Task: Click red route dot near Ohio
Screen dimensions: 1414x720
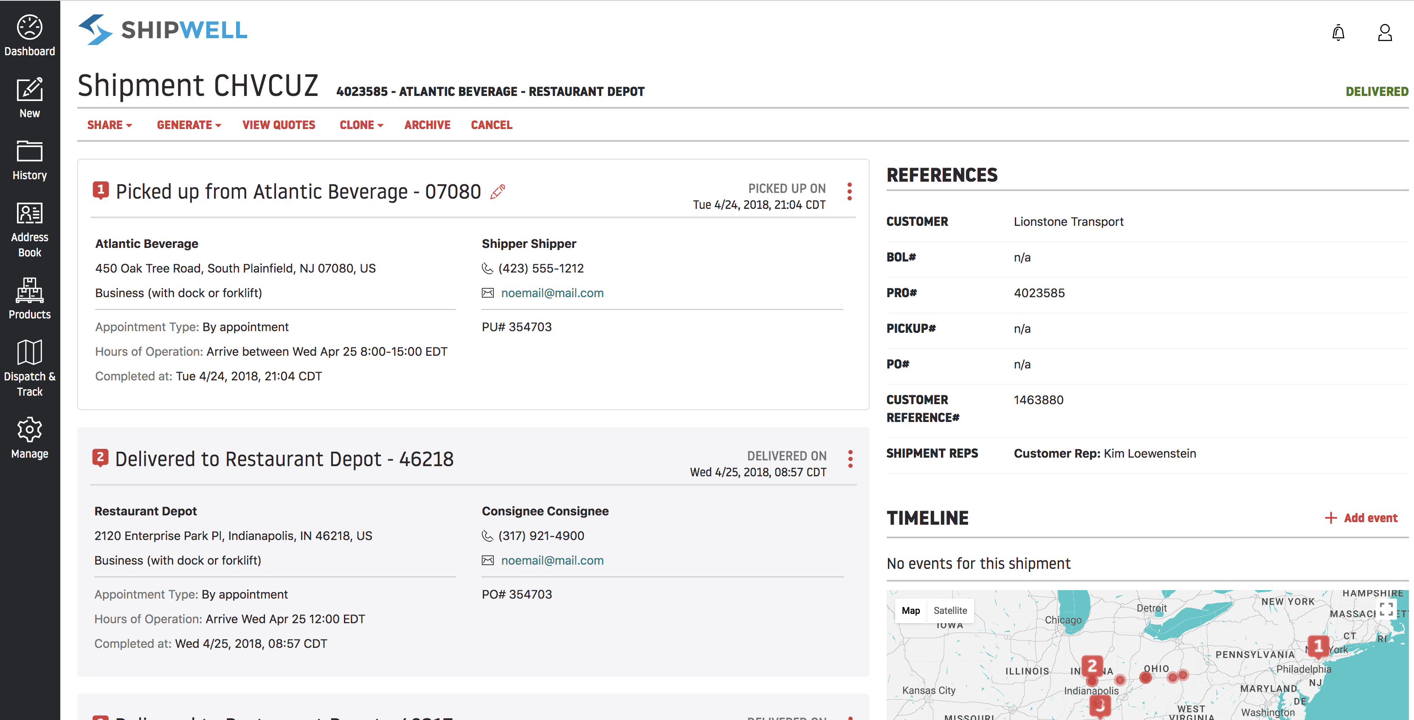Action: click(1146, 678)
